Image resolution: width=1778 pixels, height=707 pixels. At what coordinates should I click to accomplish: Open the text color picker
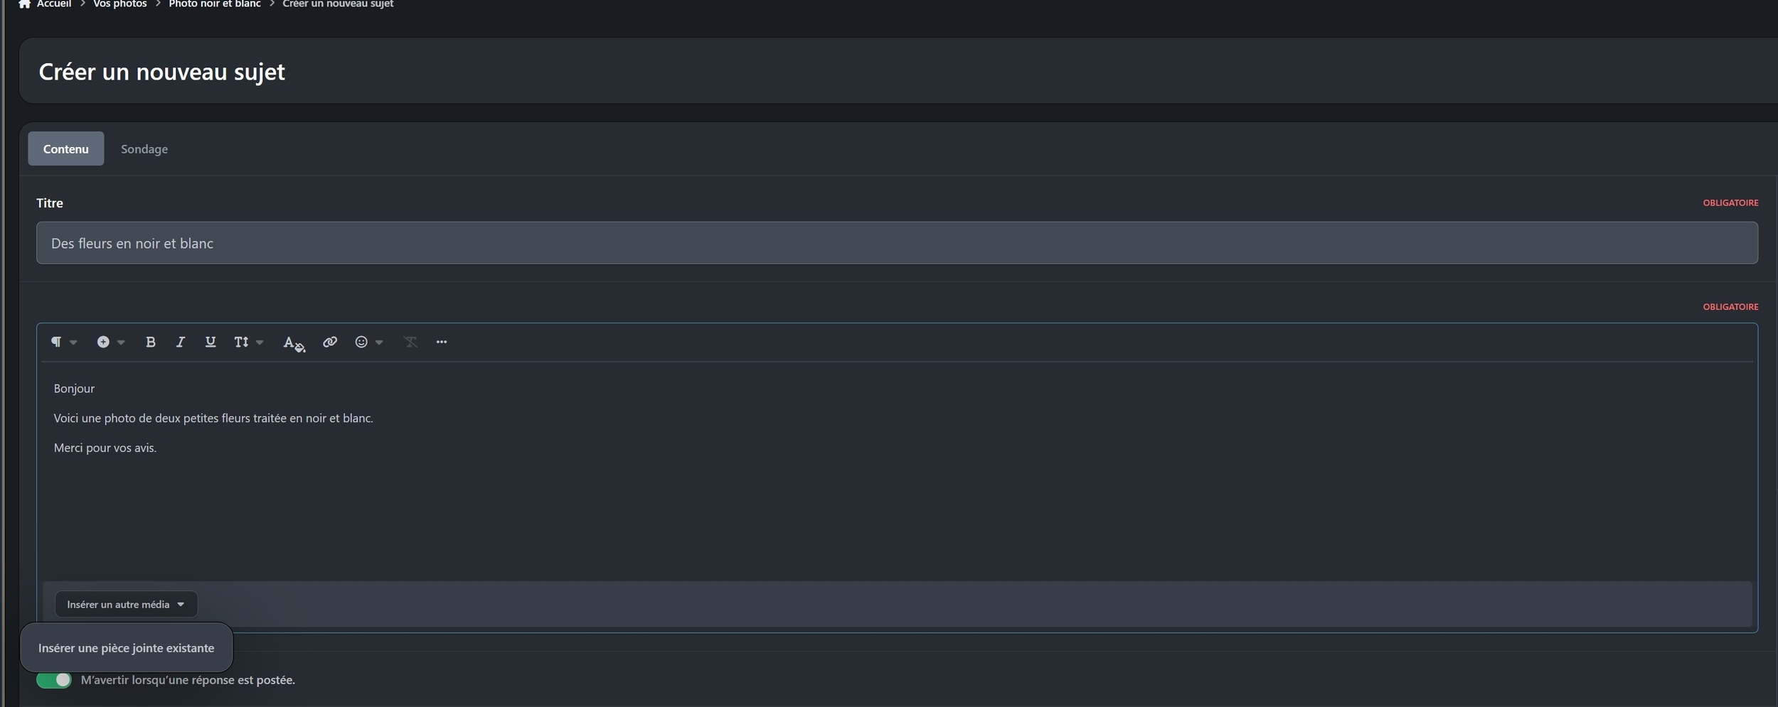click(x=293, y=342)
